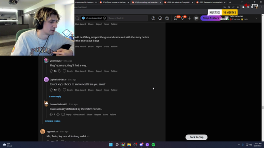Click the page vertical scrollbar thumb

click(x=263, y=108)
